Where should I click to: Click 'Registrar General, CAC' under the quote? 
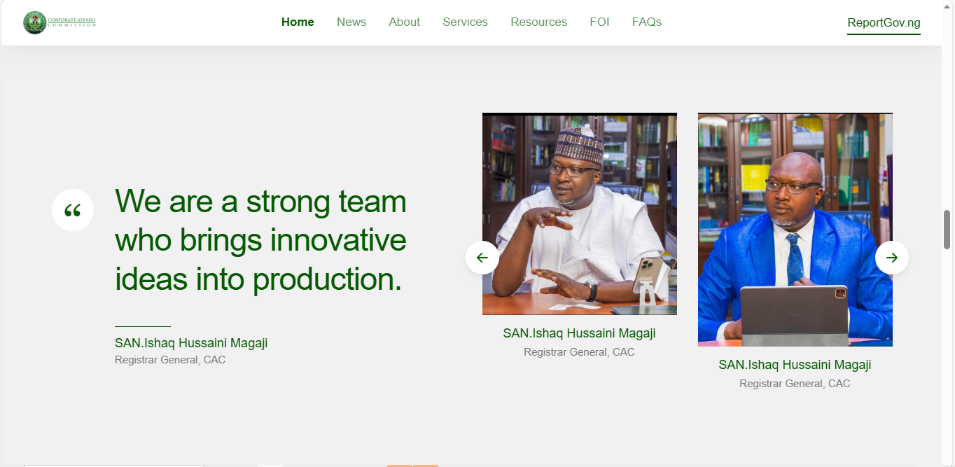(170, 360)
